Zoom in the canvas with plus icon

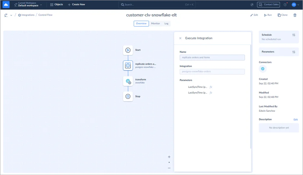click(169, 157)
